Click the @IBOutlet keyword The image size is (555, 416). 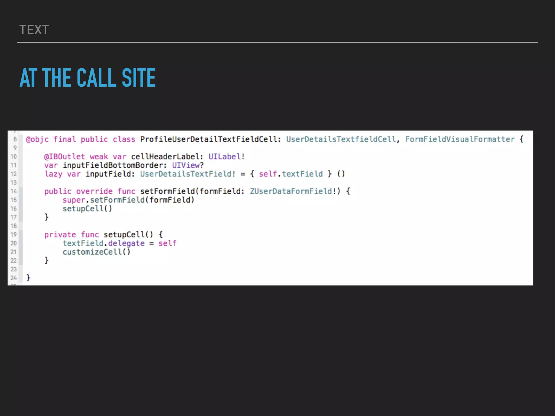pyautogui.click(x=64, y=157)
